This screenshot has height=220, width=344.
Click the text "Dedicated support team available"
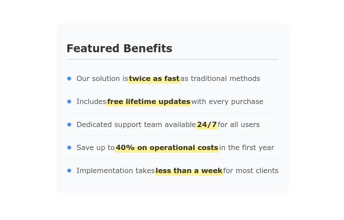point(136,125)
